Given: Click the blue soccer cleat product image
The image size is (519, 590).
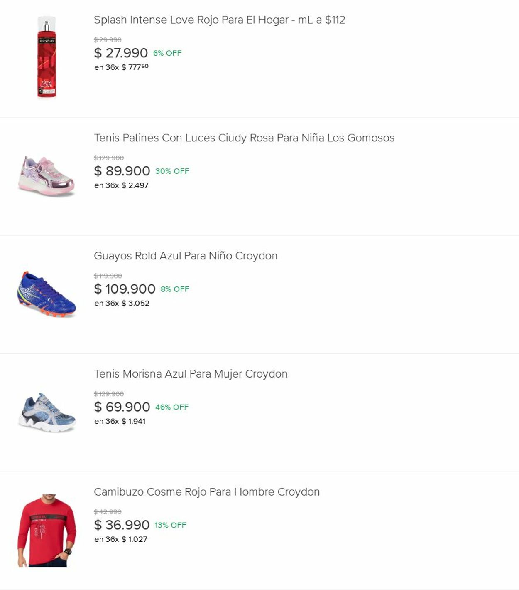Looking at the screenshot, I should coord(47,294).
